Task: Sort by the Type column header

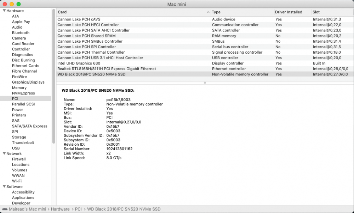Action: click(242, 12)
